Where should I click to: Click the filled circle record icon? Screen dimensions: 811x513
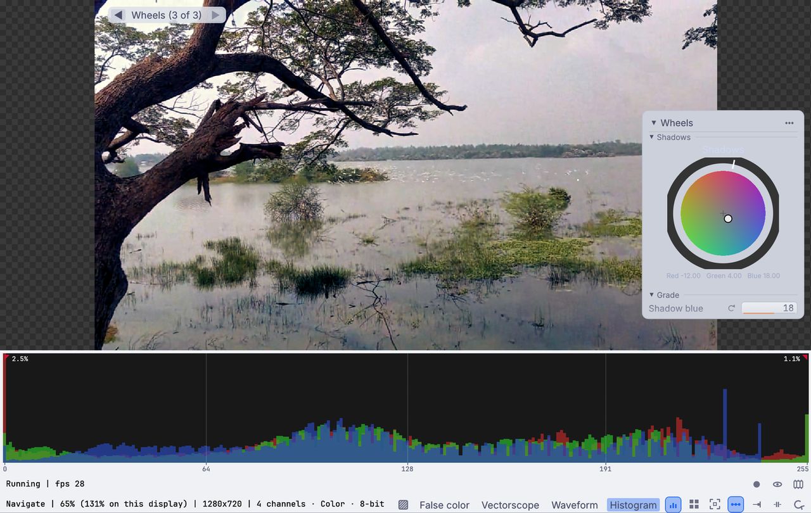coord(757,484)
